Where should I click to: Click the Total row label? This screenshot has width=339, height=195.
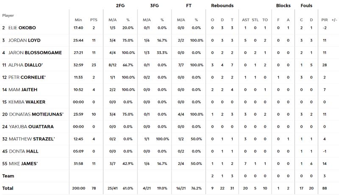pyautogui.click(x=8, y=188)
